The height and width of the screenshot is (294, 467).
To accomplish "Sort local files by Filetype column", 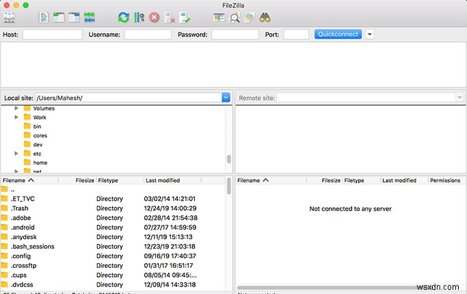I will pyautogui.click(x=119, y=180).
